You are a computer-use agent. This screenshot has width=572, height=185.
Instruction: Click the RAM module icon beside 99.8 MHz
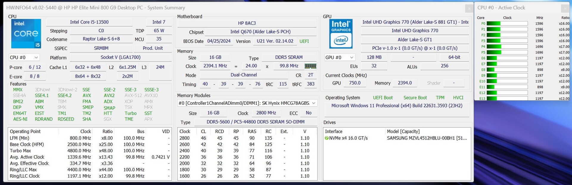point(310,66)
